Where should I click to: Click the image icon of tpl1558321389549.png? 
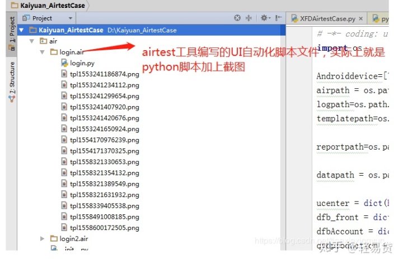64,184
